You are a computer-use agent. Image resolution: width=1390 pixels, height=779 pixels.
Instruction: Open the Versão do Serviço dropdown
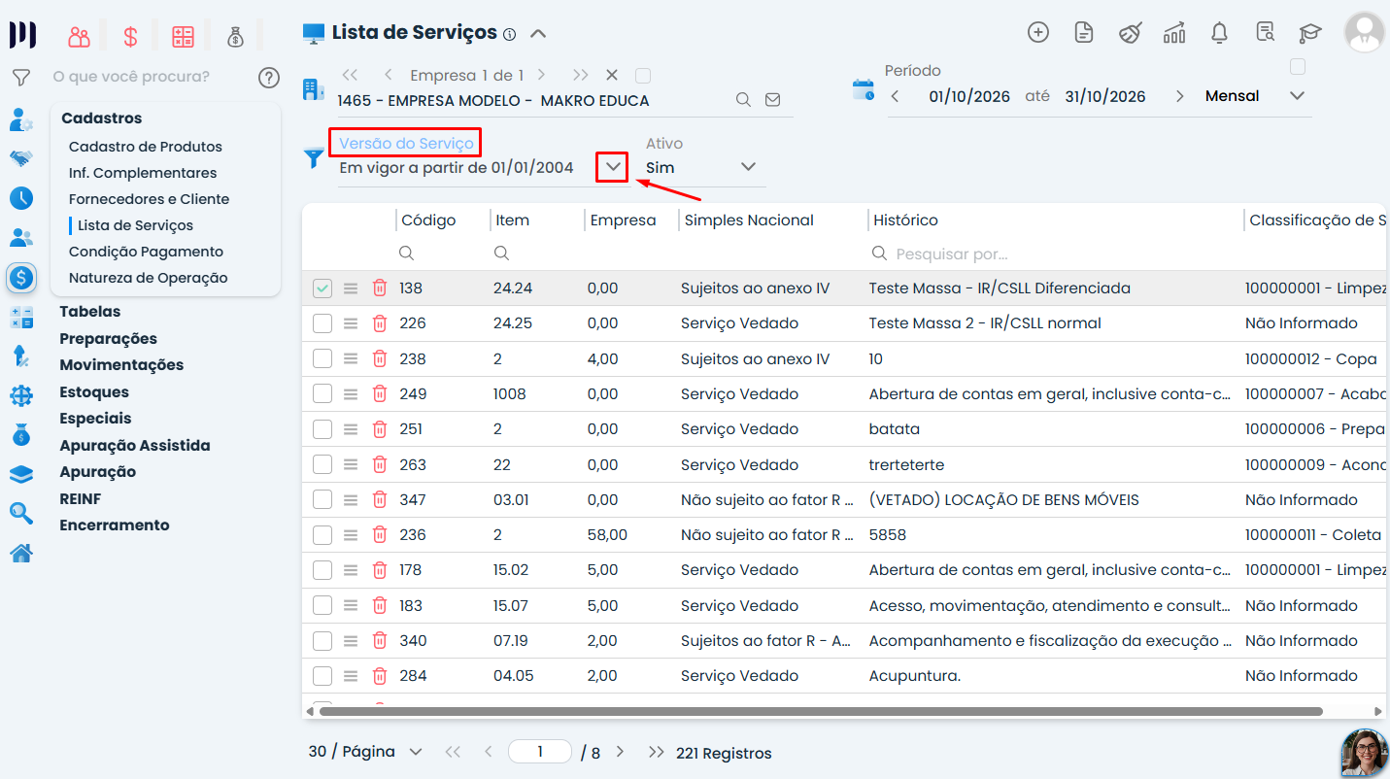pos(613,167)
